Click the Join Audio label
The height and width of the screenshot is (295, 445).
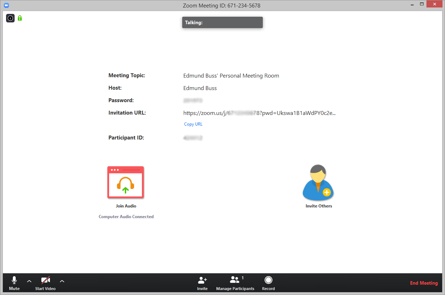126,206
